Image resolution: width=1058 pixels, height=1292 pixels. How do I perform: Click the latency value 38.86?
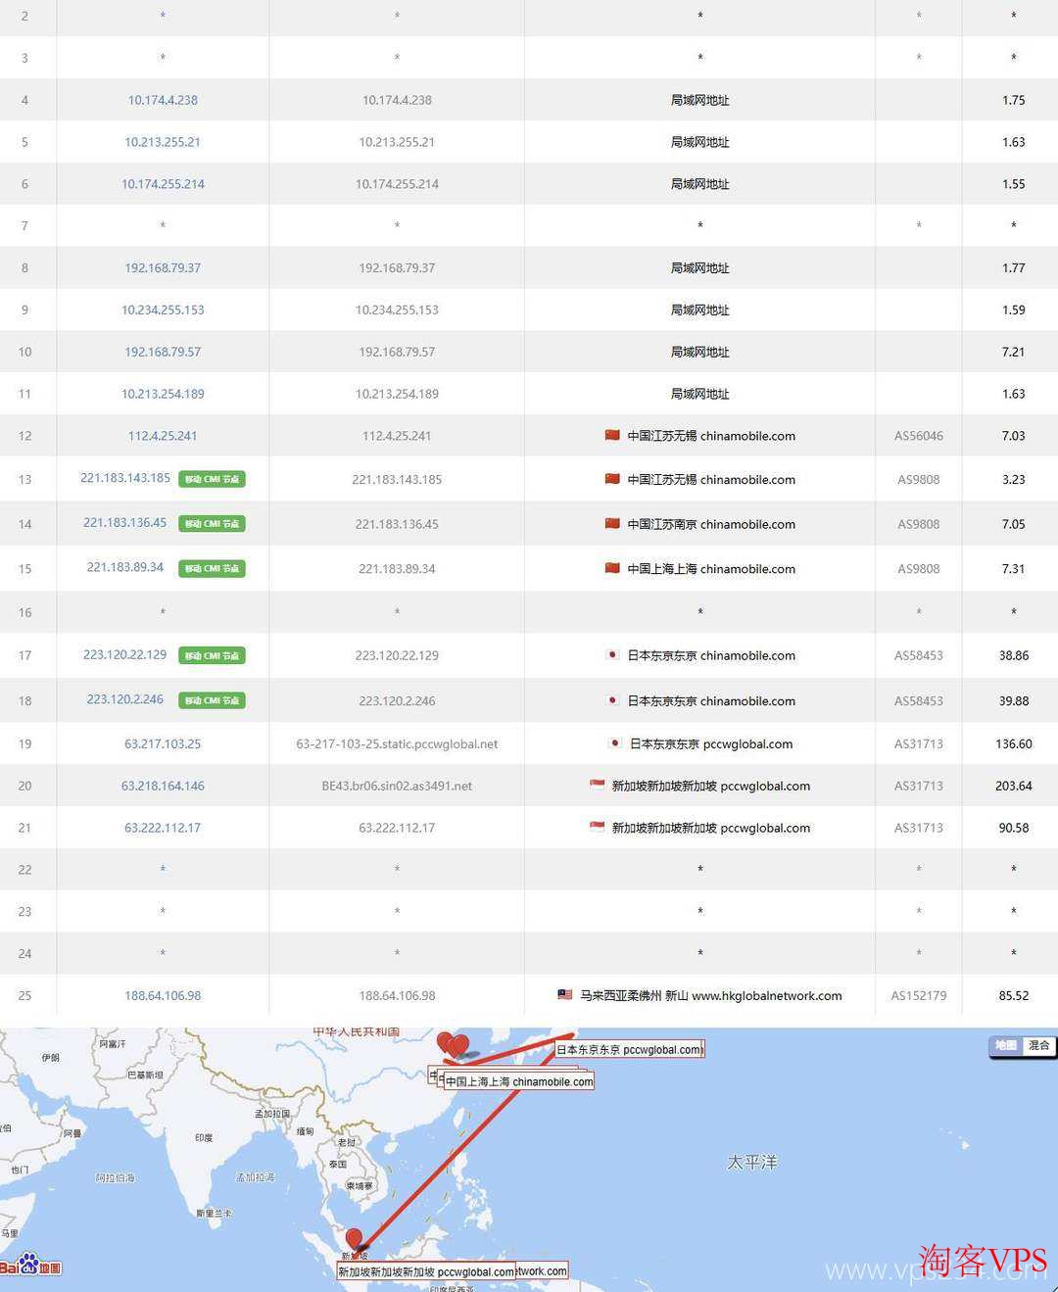pyautogui.click(x=1014, y=656)
